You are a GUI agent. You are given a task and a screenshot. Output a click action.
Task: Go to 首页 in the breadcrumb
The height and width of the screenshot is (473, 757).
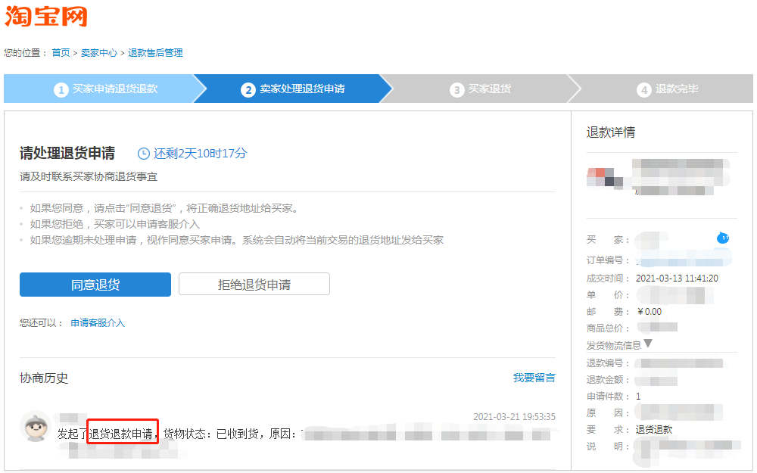(61, 54)
